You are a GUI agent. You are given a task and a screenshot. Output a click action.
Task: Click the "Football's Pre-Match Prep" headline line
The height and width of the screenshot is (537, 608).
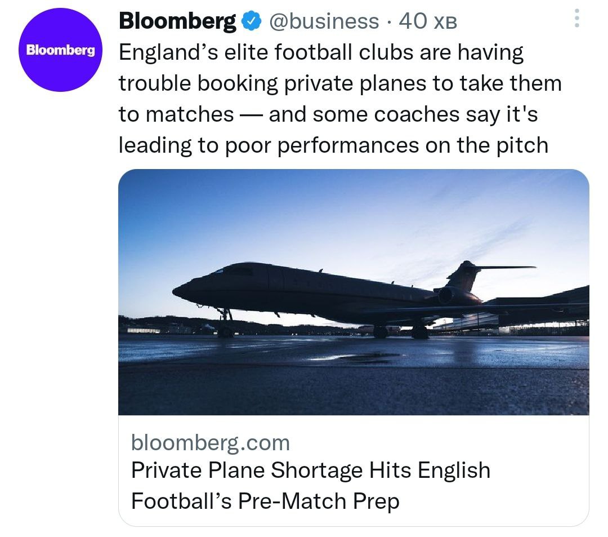[265, 501]
